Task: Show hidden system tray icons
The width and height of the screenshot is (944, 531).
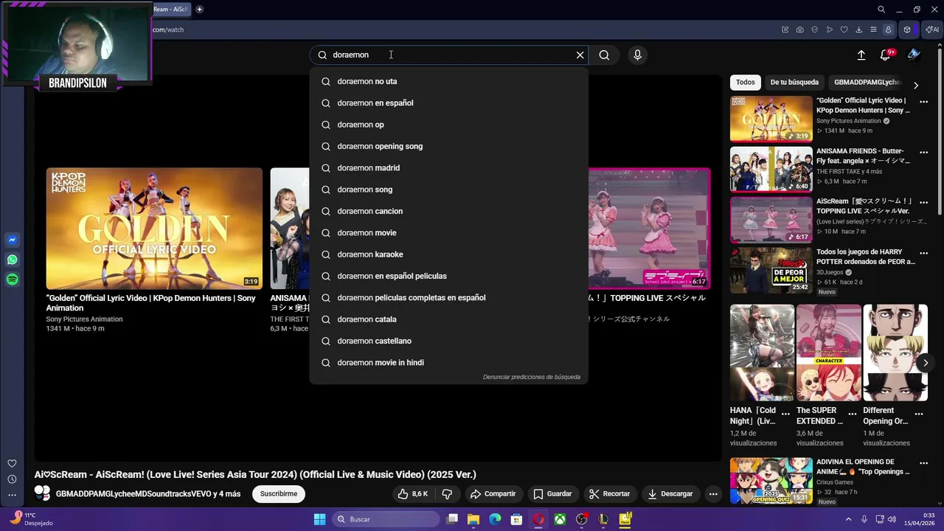Action: (x=848, y=519)
